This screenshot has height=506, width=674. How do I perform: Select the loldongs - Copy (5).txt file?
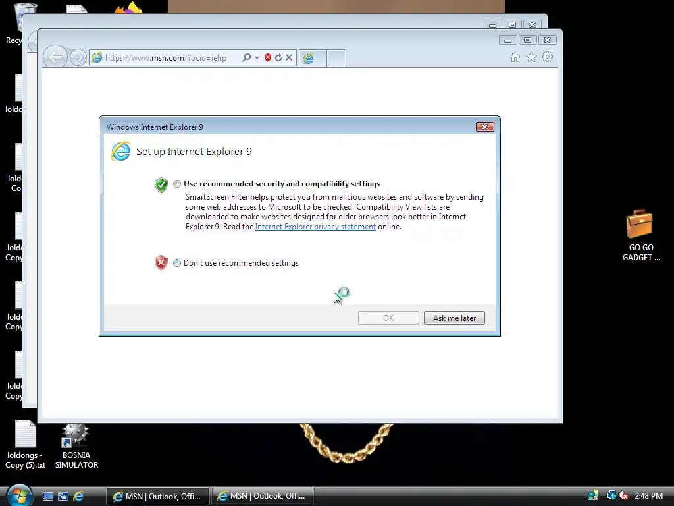click(x=25, y=445)
